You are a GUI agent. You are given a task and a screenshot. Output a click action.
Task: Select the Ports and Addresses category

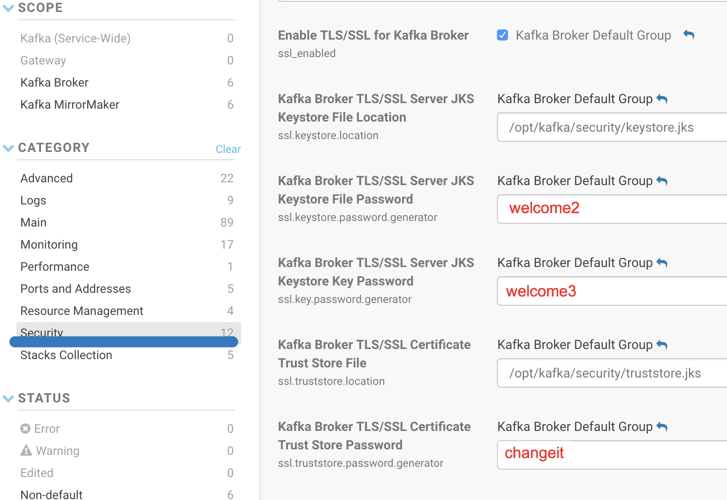pyautogui.click(x=75, y=289)
